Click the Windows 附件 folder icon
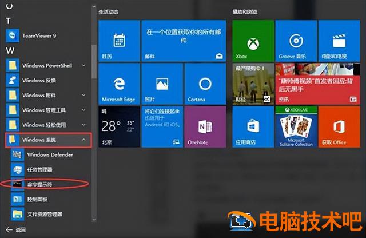Viewport: 366px width, 238px height. [x=13, y=95]
